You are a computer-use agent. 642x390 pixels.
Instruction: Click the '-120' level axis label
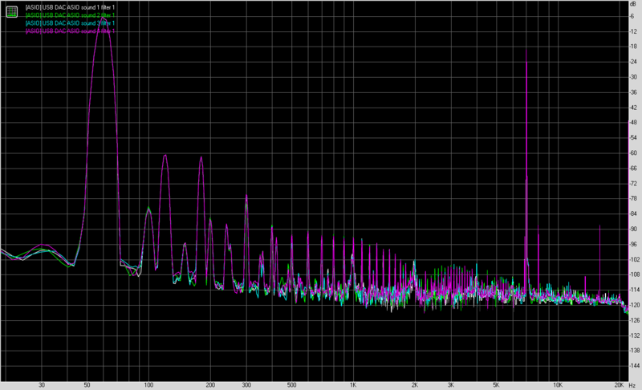[634, 305]
